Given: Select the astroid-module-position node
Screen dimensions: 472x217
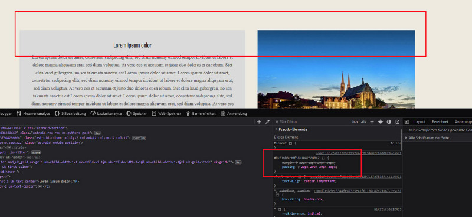Looking at the screenshot, I should point(41,143).
